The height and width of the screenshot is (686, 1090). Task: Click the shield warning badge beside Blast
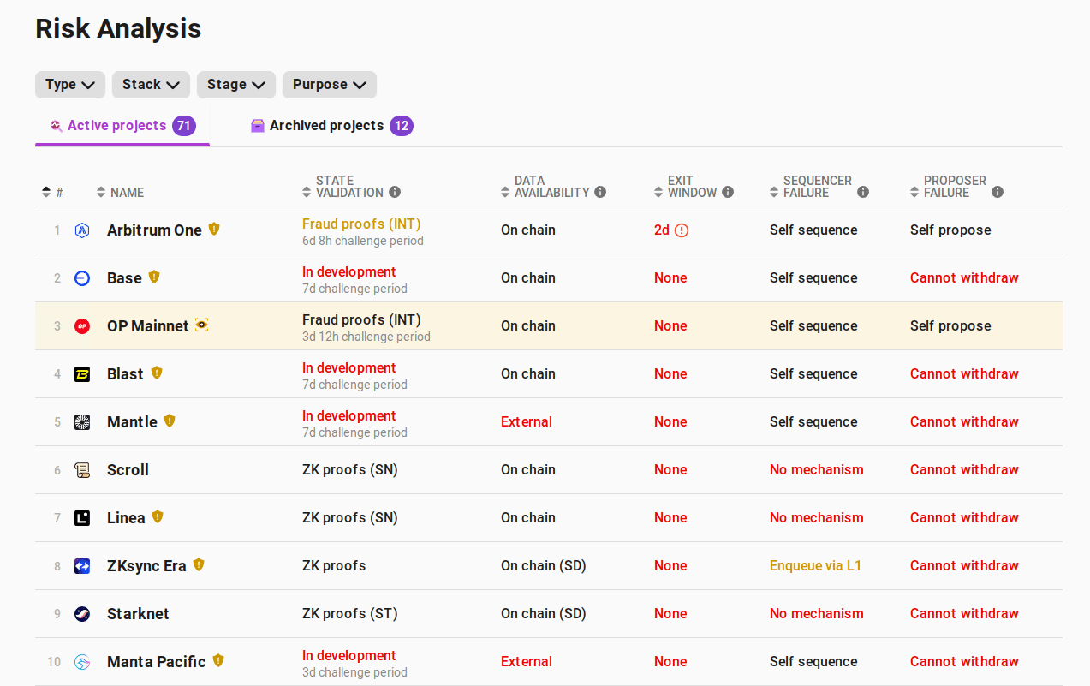[157, 373]
